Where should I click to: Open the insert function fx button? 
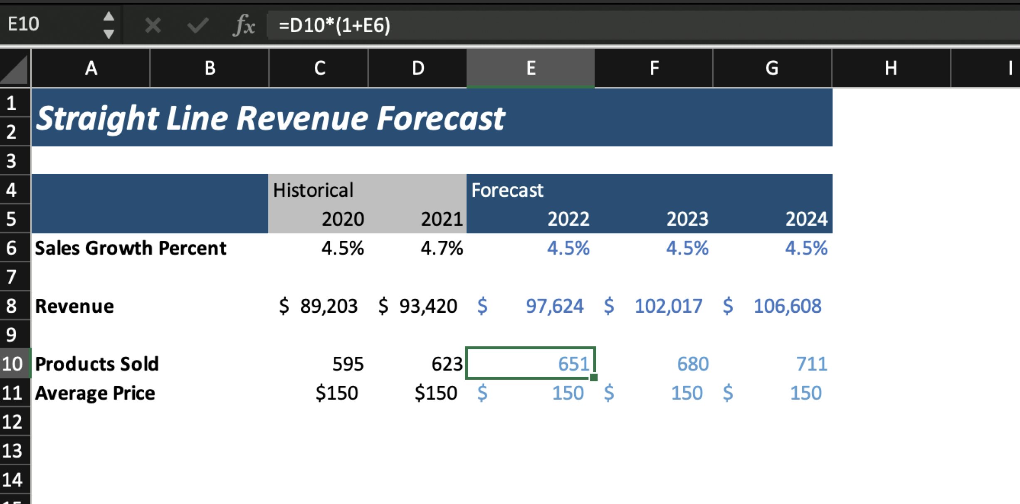[x=244, y=25]
